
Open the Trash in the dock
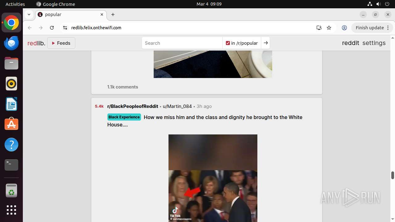click(11, 191)
